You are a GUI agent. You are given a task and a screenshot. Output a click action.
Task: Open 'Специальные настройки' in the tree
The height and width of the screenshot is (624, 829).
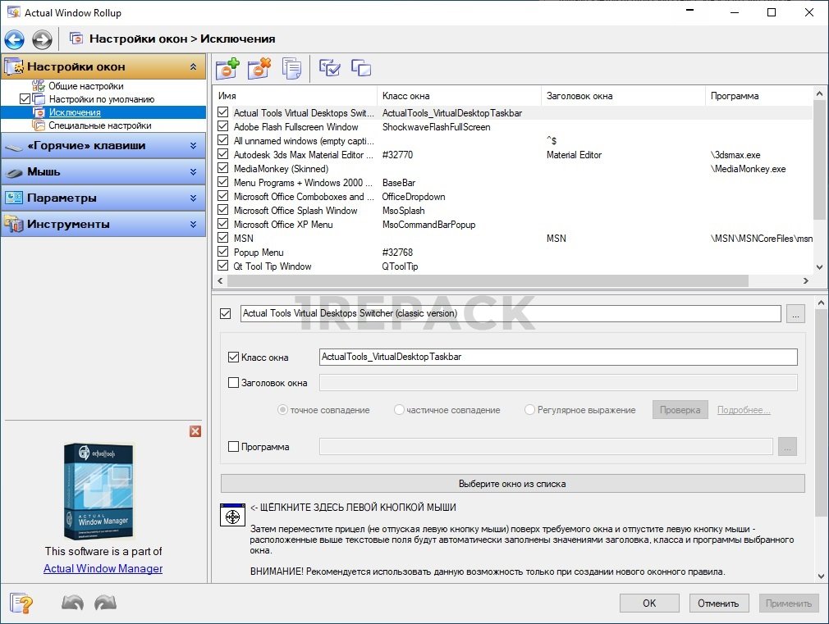(99, 125)
